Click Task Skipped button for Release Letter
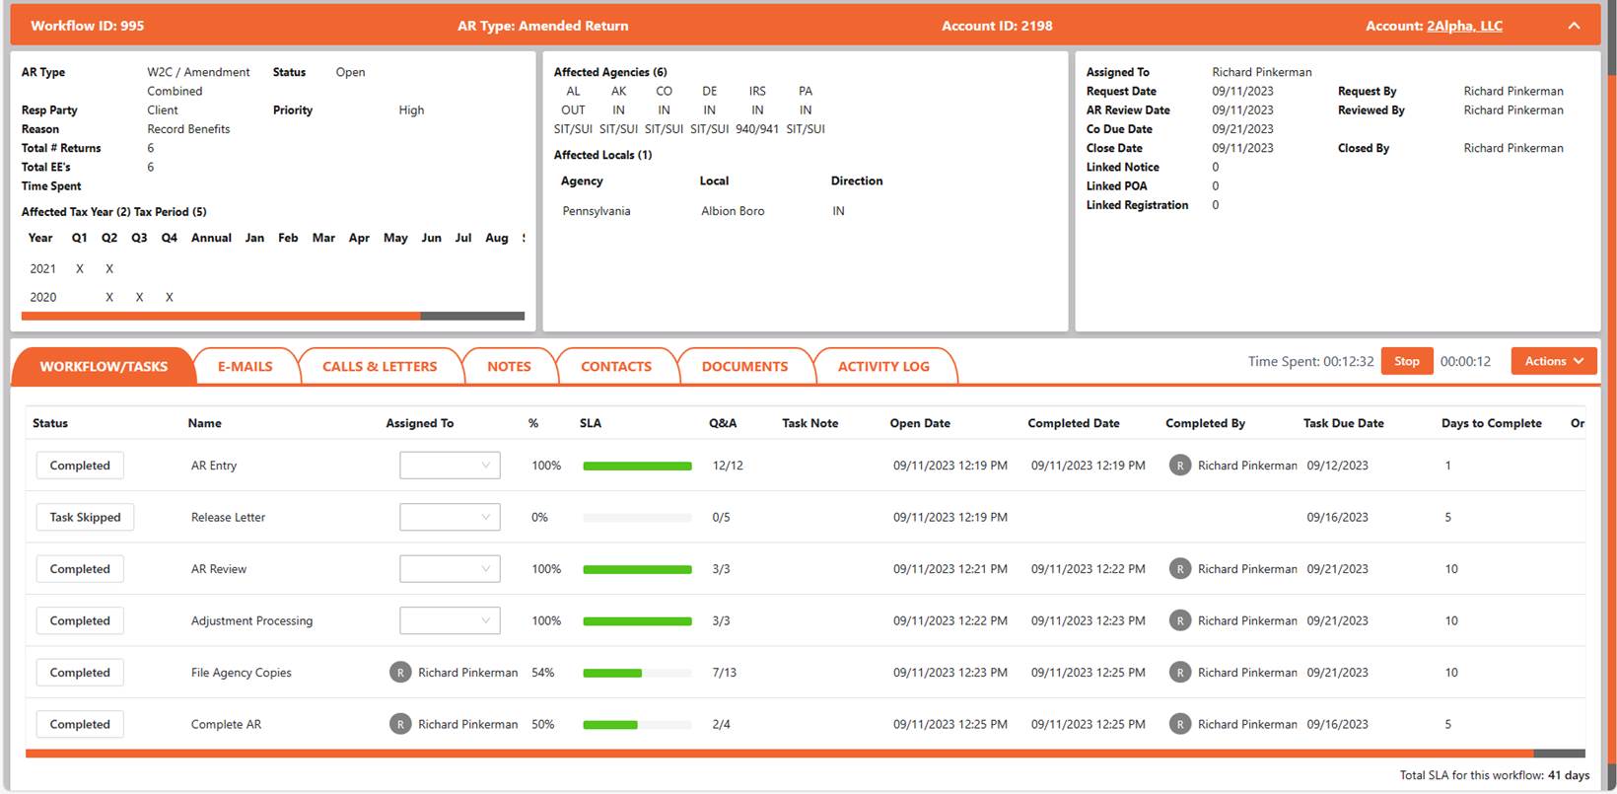Screen dimensions: 1617x794 85,517
